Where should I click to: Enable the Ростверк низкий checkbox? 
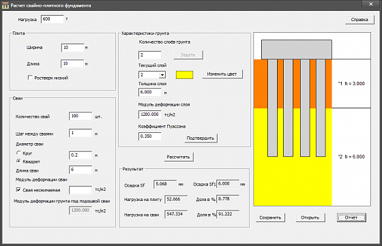[x=30, y=78]
